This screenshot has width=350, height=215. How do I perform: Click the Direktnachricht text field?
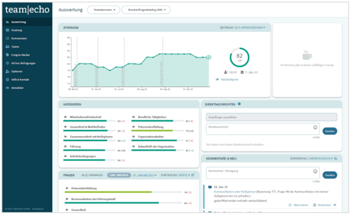(x=262, y=129)
